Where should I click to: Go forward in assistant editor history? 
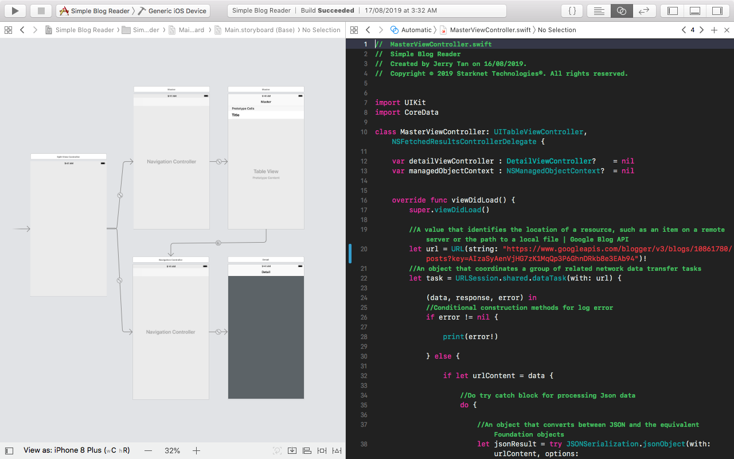381,30
